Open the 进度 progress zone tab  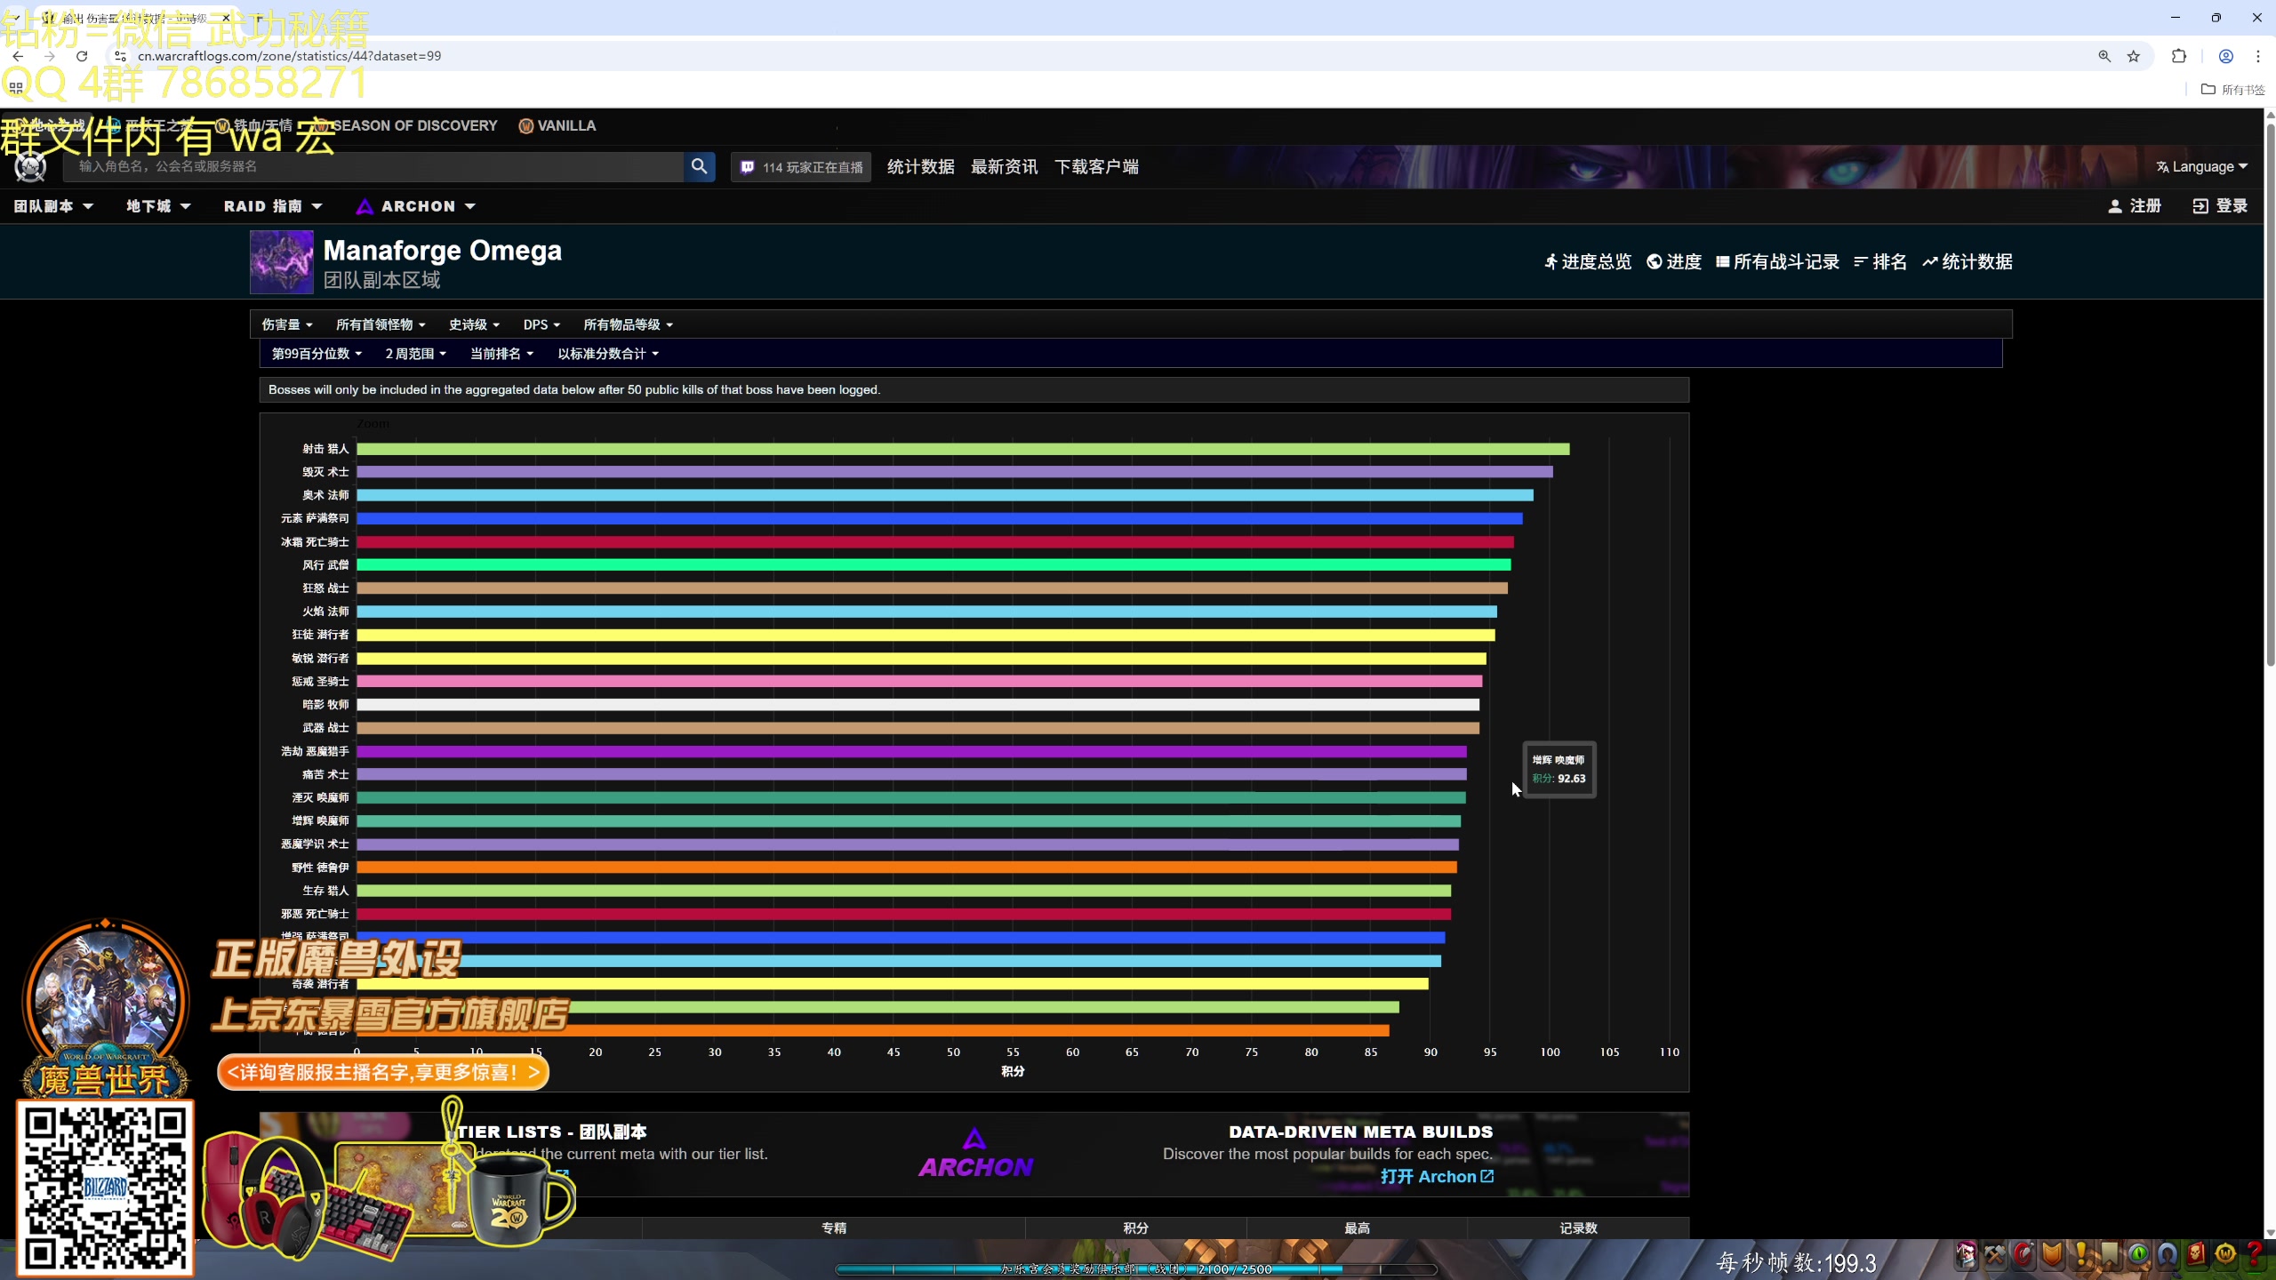[x=1674, y=261]
